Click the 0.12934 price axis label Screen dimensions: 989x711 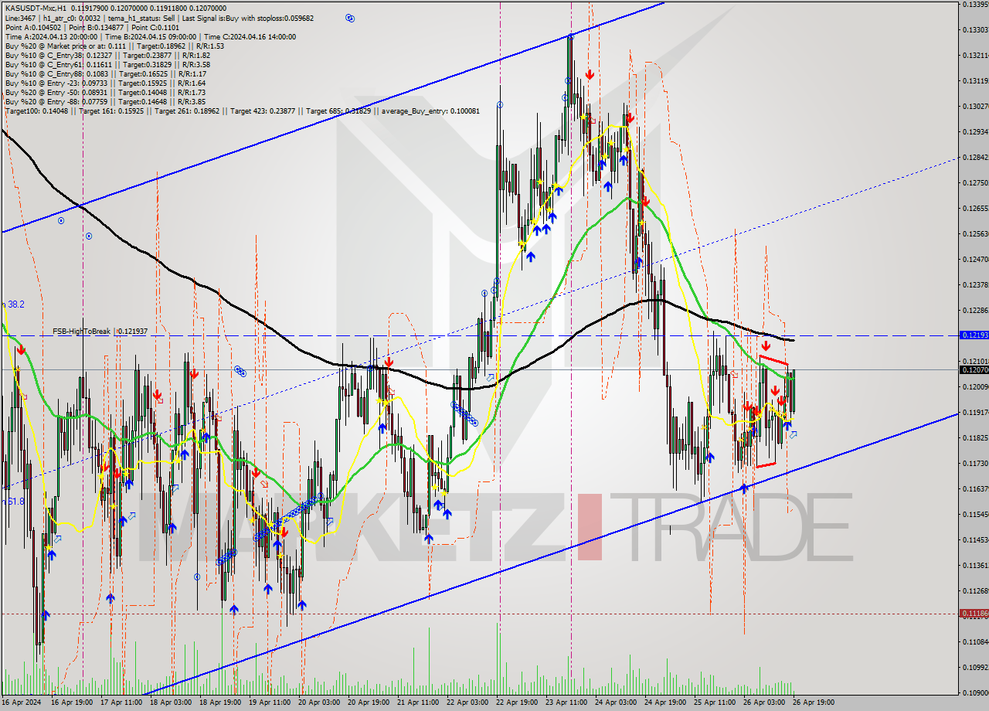975,132
